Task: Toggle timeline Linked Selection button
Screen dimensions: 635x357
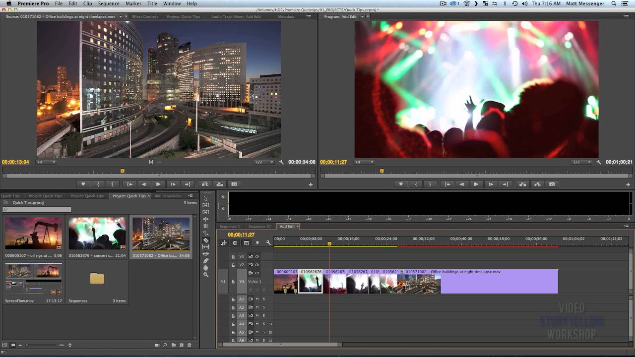Action: coord(246,242)
